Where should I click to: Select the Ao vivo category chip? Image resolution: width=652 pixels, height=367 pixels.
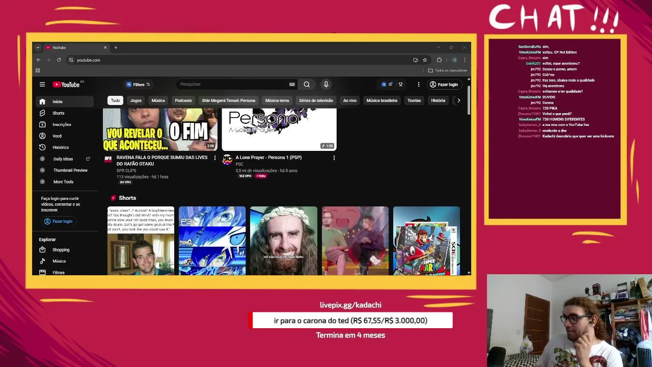pyautogui.click(x=349, y=100)
